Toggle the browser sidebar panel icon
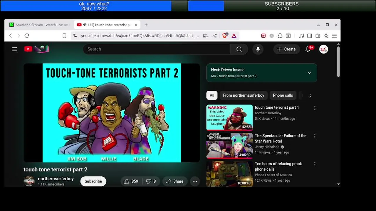Screen dimensions: 376x211 pos(310,36)
